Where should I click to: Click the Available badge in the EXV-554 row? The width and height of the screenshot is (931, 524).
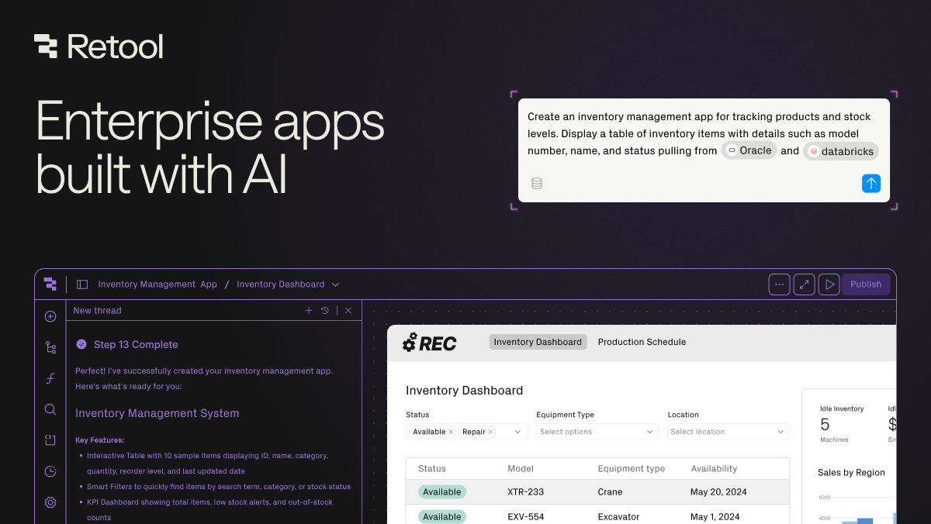pyautogui.click(x=442, y=516)
